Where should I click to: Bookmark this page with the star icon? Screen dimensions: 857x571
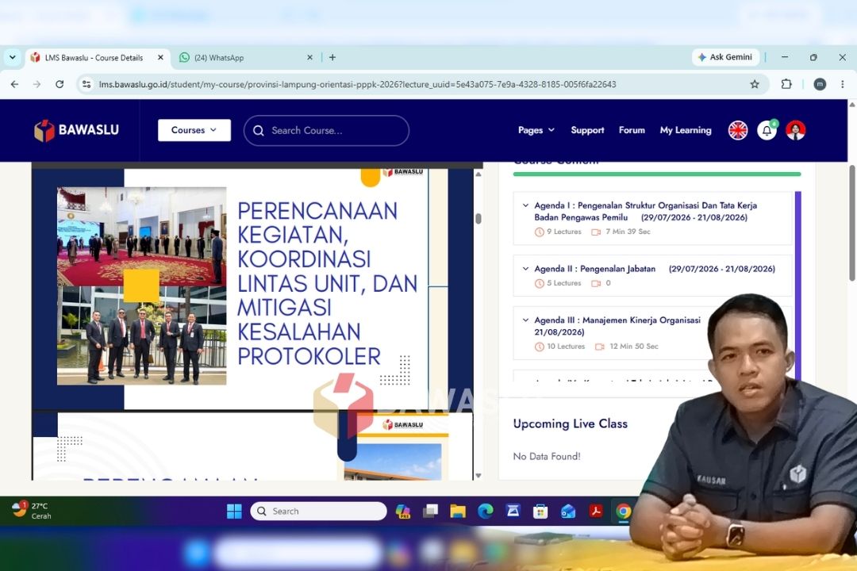click(755, 84)
